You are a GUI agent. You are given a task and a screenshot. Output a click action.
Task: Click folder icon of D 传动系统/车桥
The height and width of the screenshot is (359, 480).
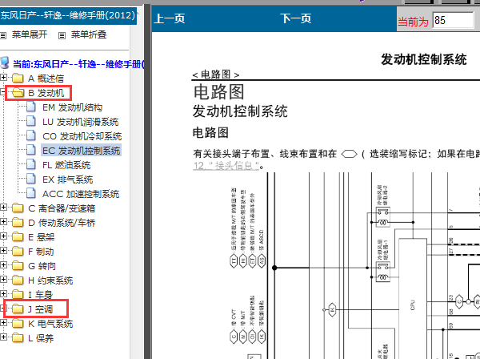coord(18,223)
